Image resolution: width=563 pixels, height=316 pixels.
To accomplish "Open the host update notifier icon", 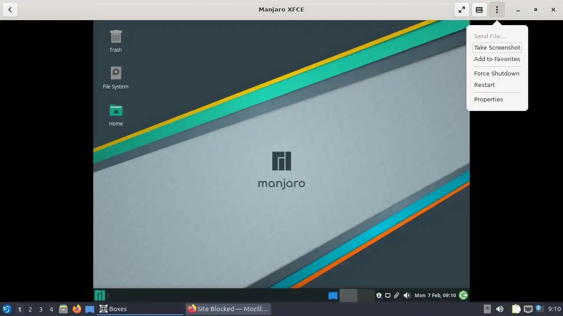I will pos(538,309).
